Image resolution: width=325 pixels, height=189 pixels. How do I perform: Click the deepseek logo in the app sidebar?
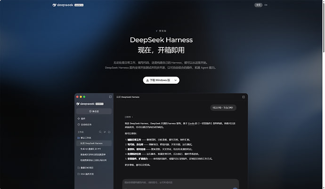tap(90, 104)
